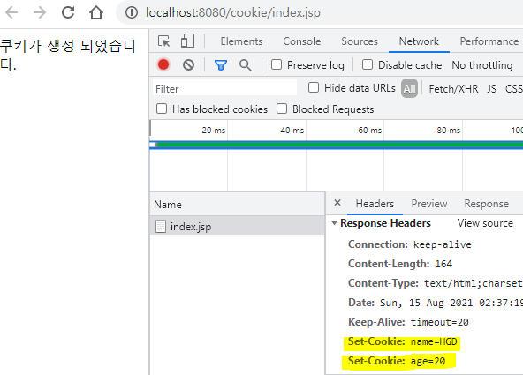Toggle the device toolbar icon
The image size is (523, 375).
tap(187, 41)
